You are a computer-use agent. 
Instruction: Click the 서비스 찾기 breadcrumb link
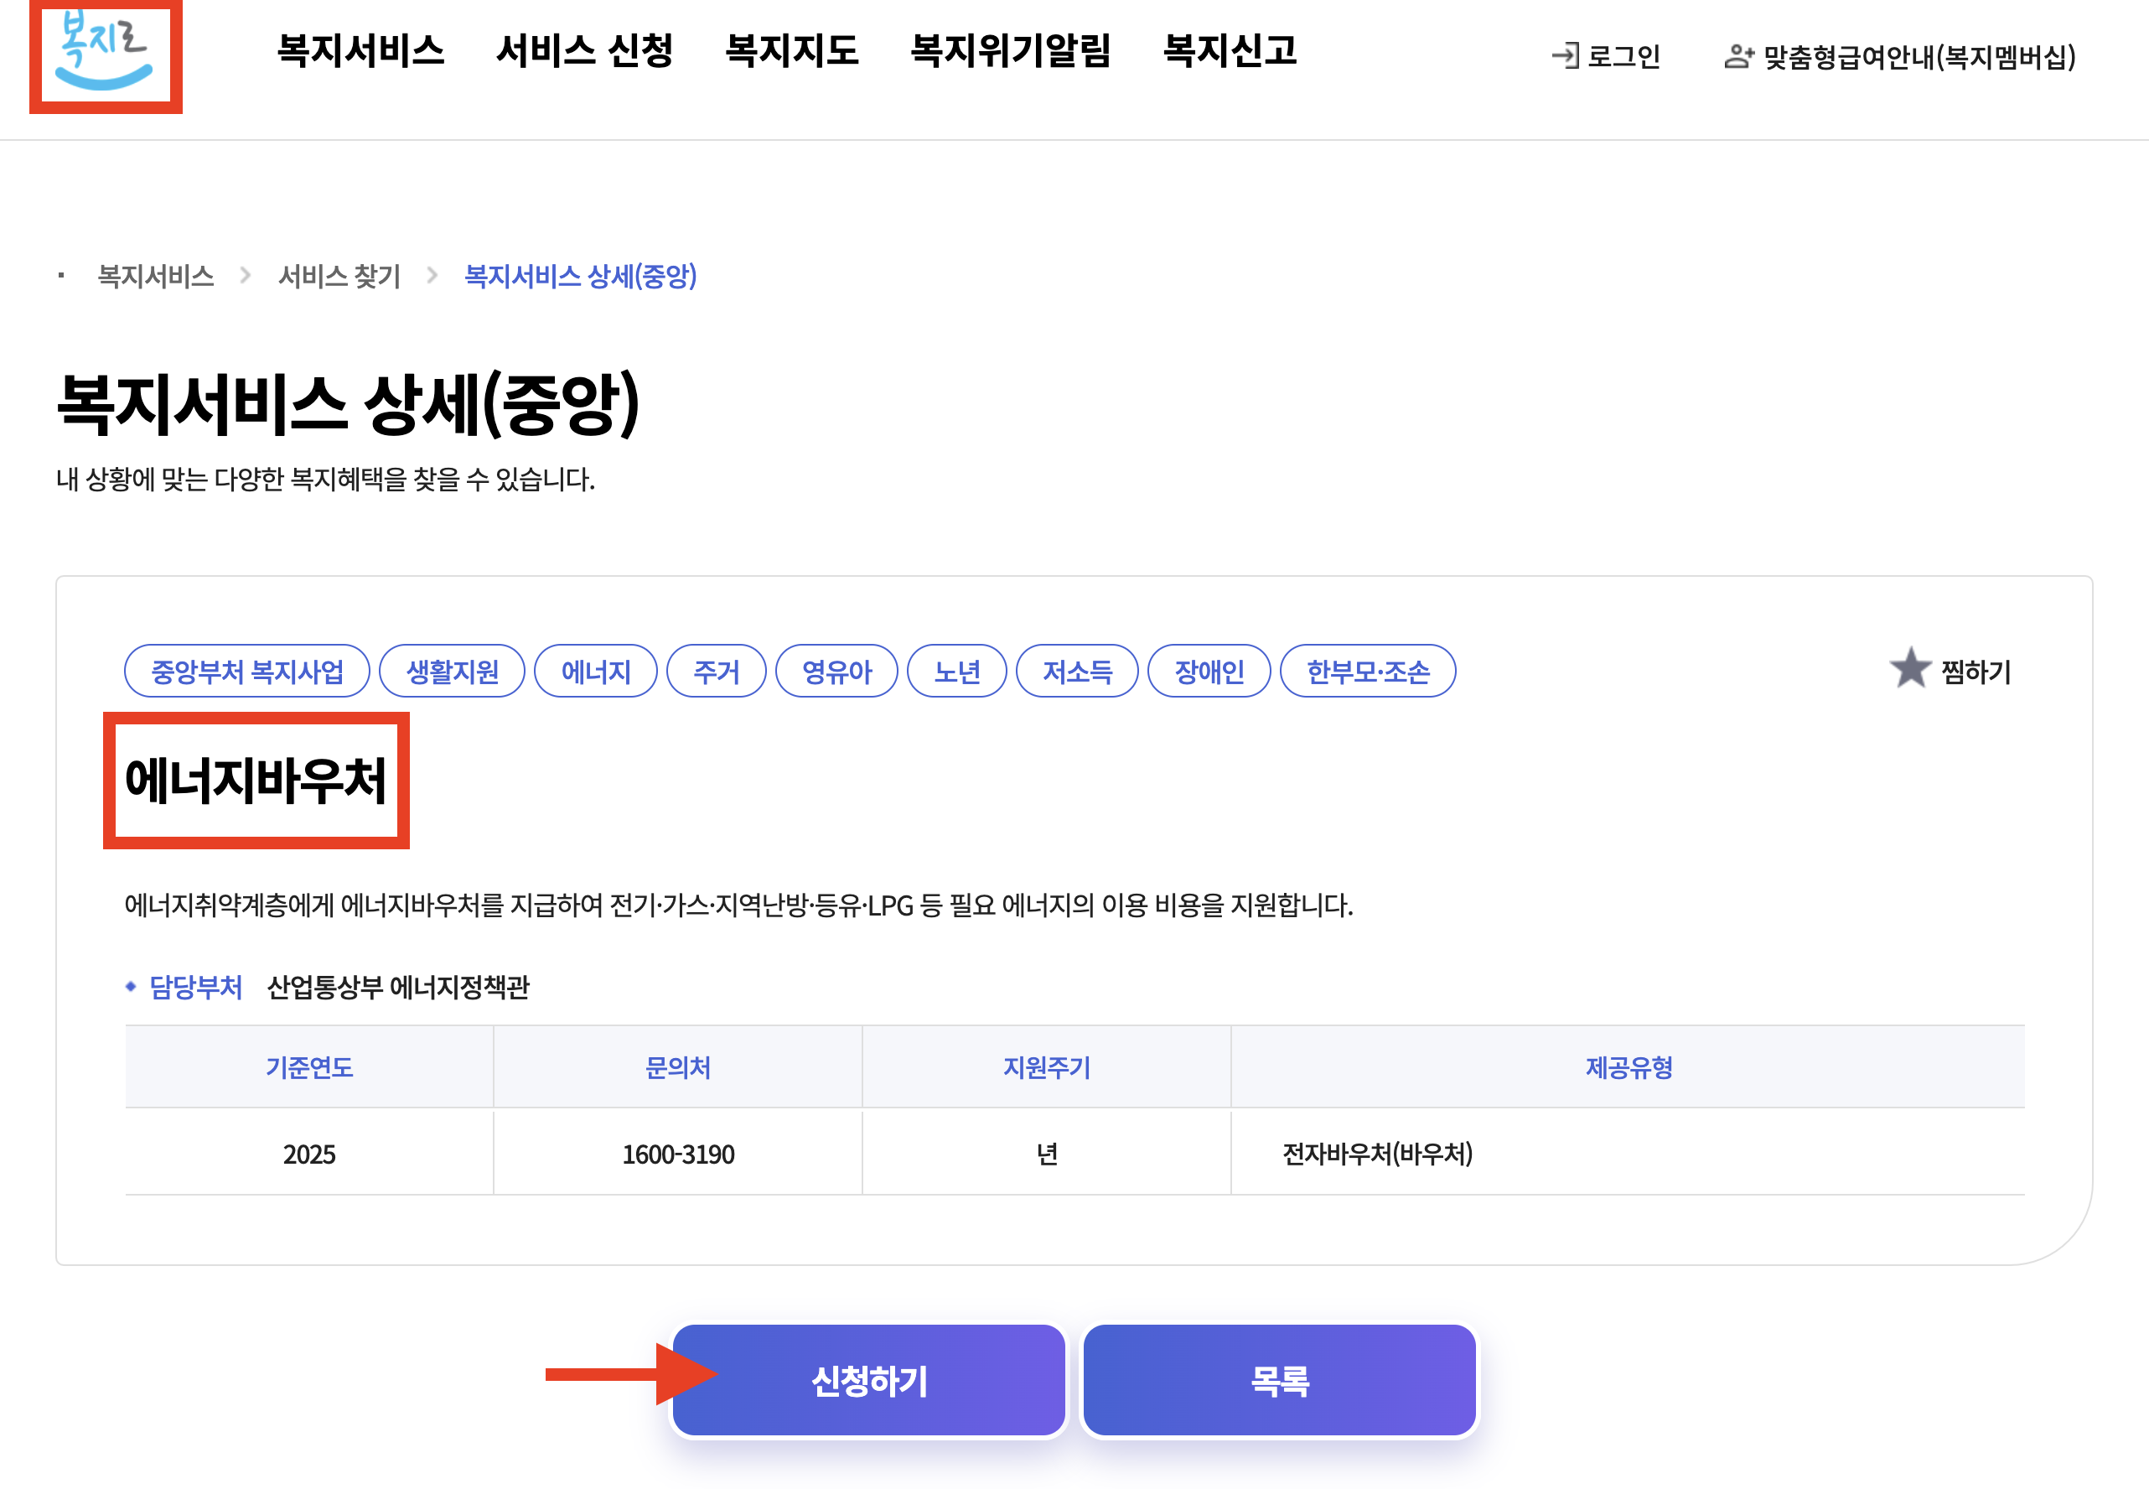click(x=339, y=276)
